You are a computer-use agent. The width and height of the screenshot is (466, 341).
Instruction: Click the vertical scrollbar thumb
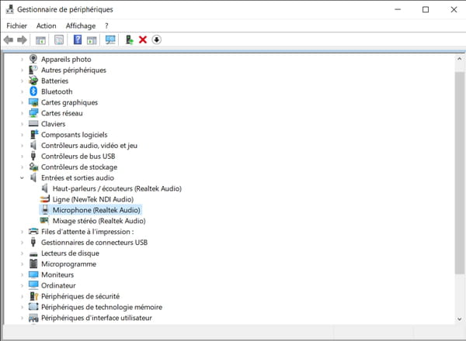[x=460, y=173]
